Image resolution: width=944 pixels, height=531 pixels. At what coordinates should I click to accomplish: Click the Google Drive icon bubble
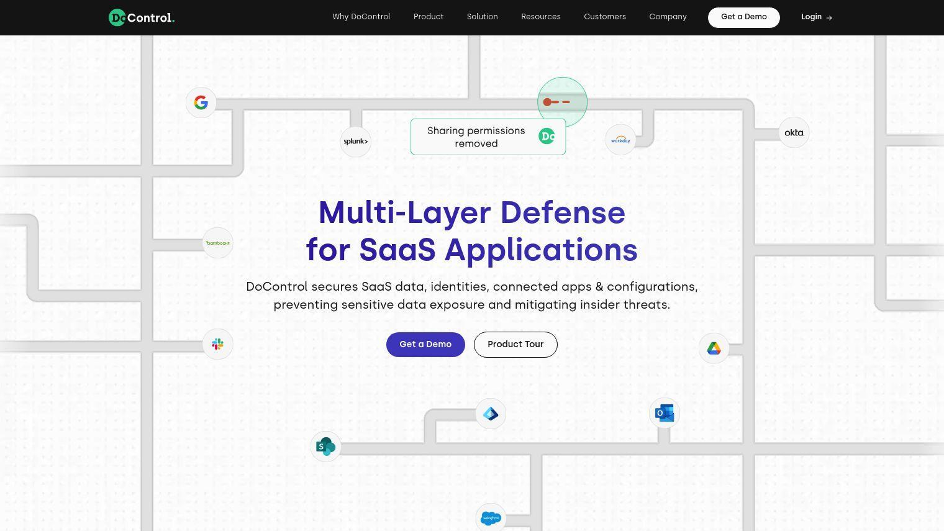pos(714,348)
